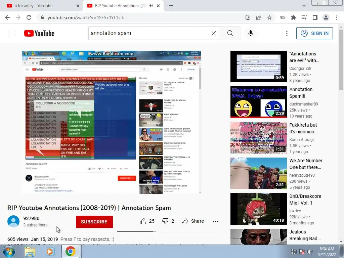This screenshot has height=258, width=344.
Task: Open YouTube settings three-dot menu
Action: tap(287, 33)
